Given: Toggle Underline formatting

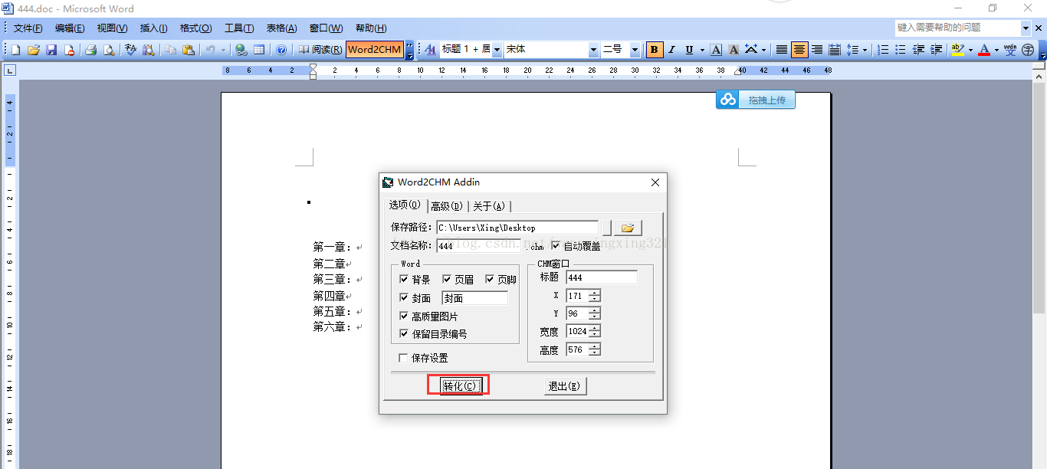Looking at the screenshot, I should coord(689,50).
